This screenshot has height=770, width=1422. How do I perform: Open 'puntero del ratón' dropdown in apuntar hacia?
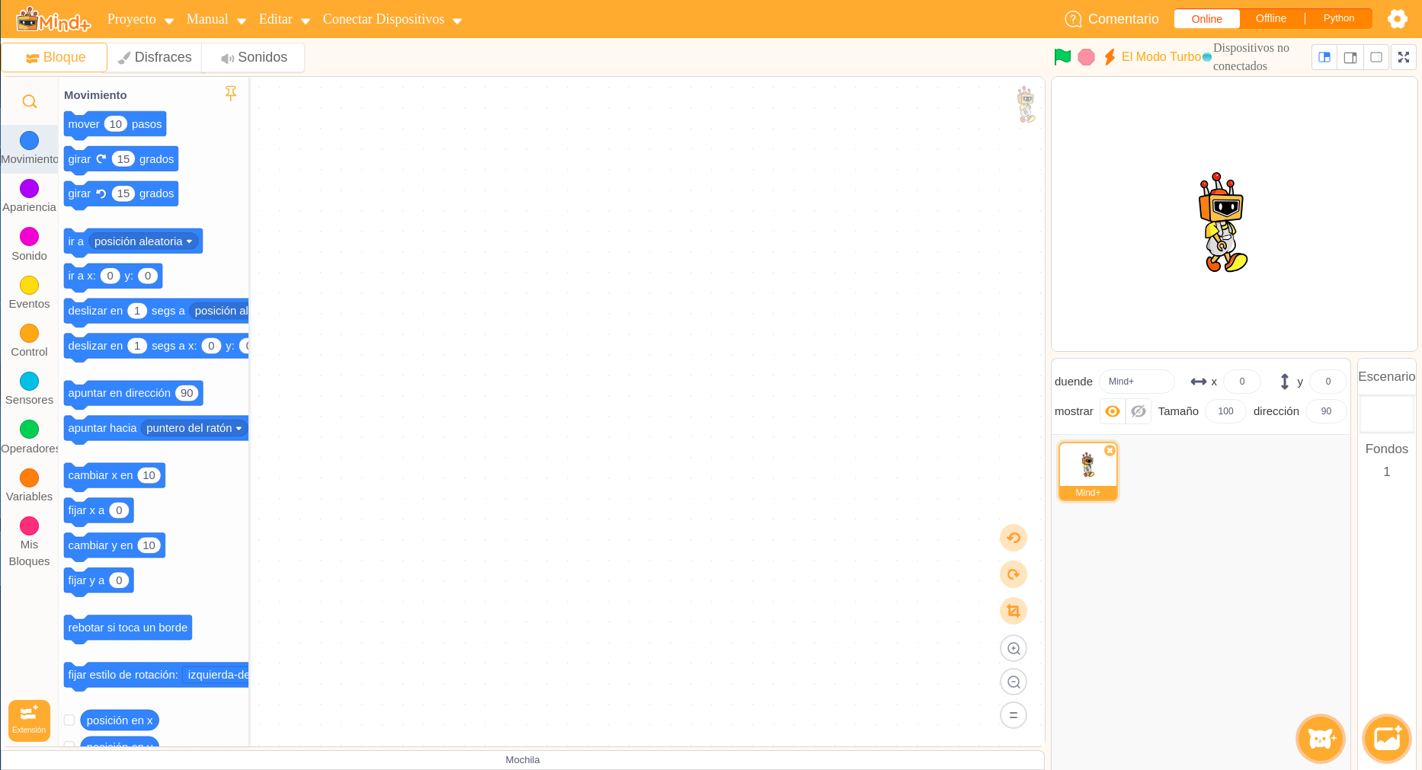194,428
